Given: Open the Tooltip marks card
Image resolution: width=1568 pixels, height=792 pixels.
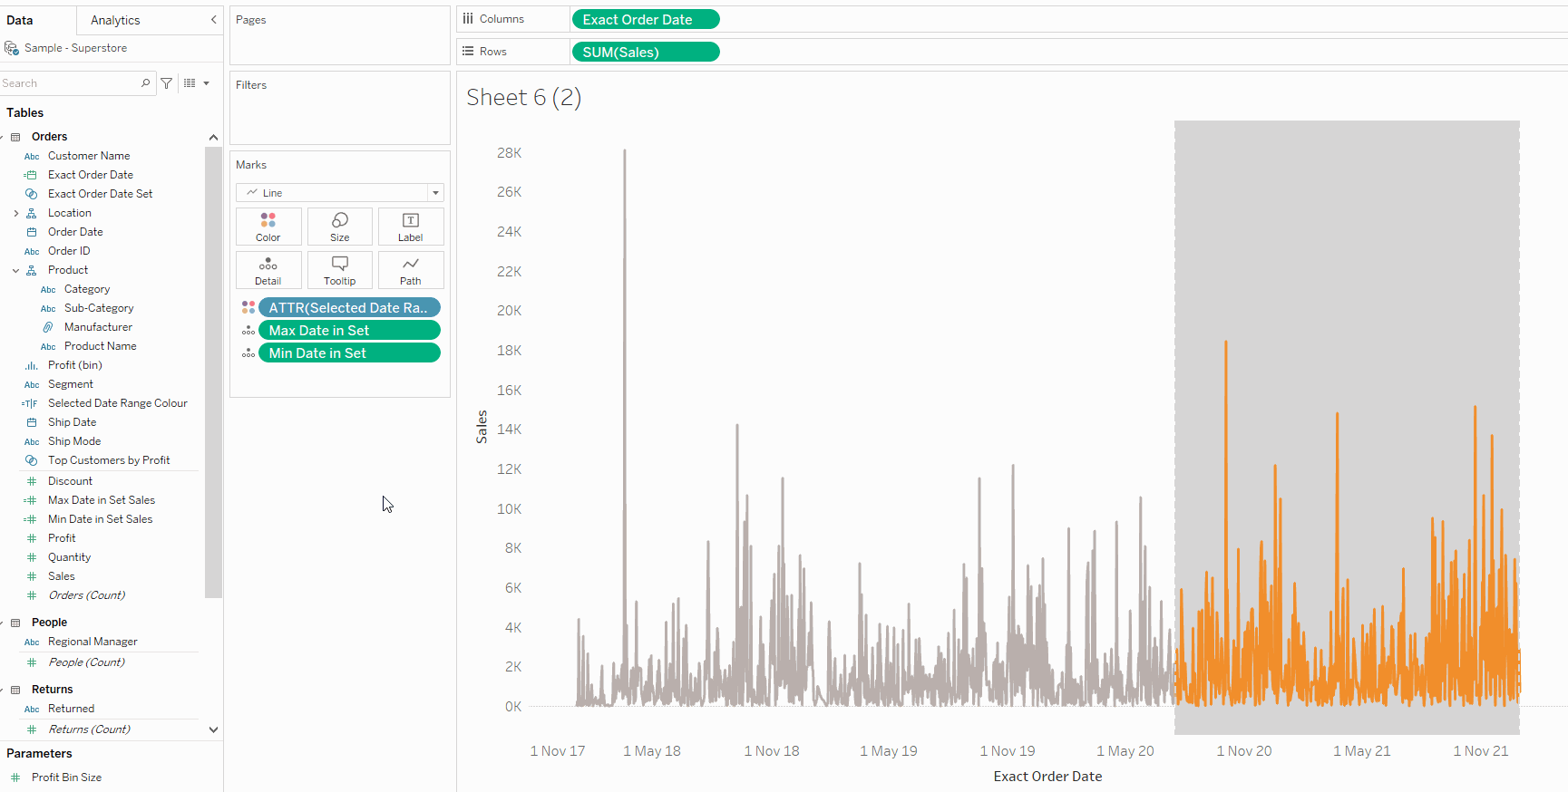Looking at the screenshot, I should [x=340, y=270].
